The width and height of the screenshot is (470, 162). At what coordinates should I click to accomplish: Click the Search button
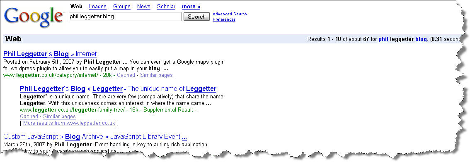click(x=196, y=17)
